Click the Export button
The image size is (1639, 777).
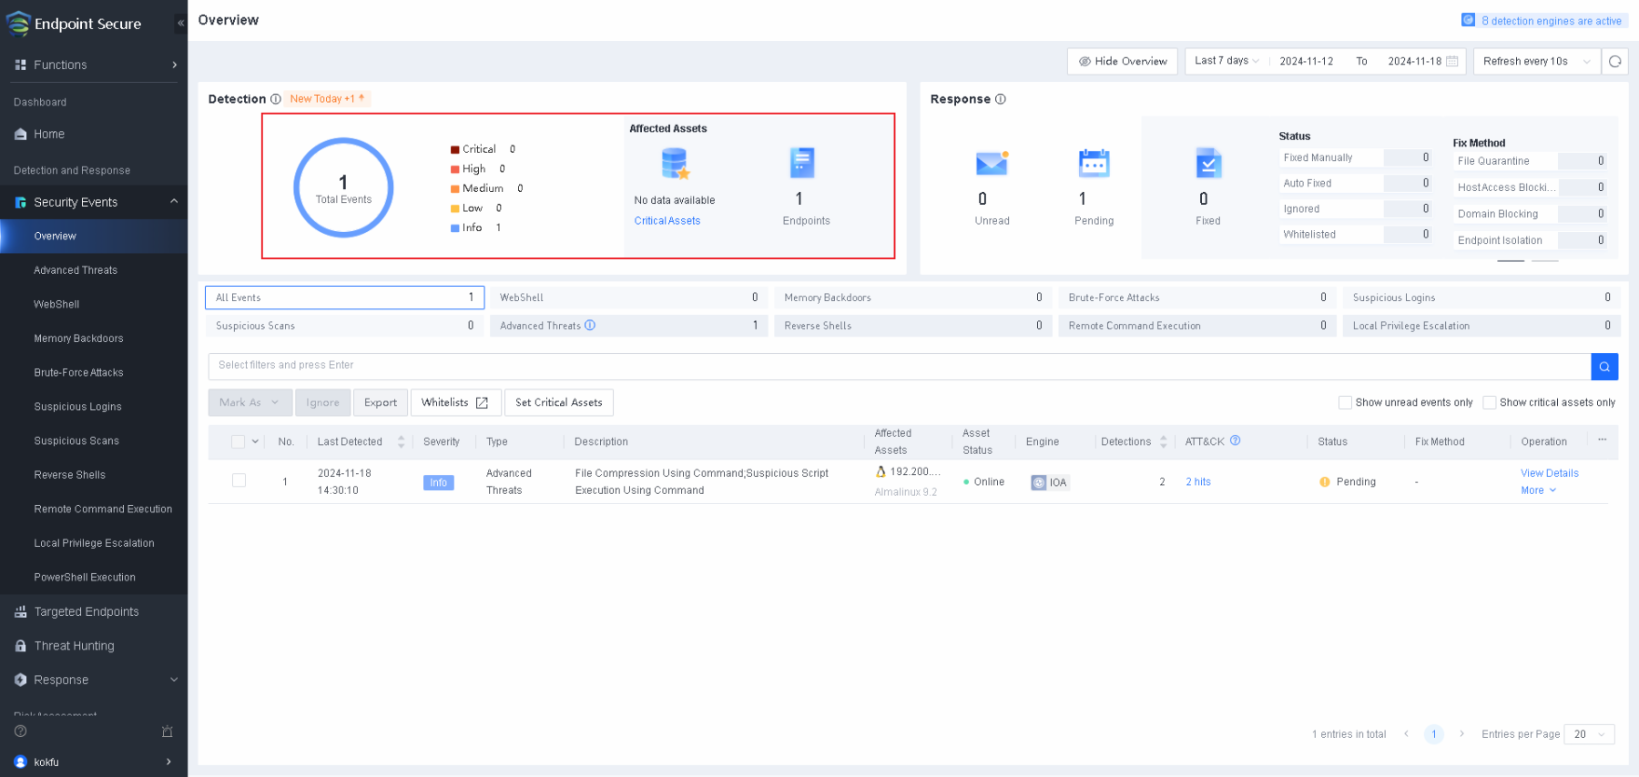coord(381,402)
